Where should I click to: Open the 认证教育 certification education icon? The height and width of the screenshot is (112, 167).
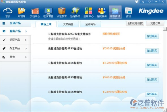(x=62, y=12)
